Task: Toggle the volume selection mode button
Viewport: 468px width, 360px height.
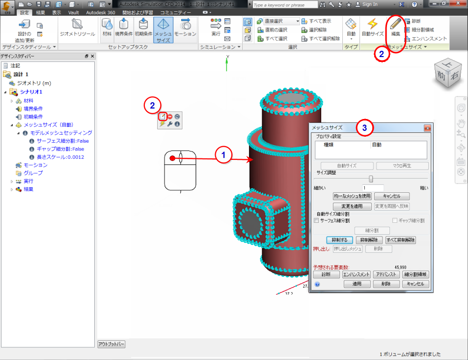Action: coord(248,22)
